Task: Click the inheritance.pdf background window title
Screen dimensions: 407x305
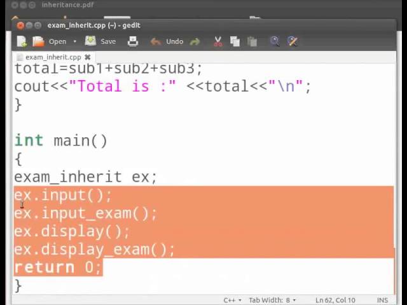Action: [x=67, y=5]
